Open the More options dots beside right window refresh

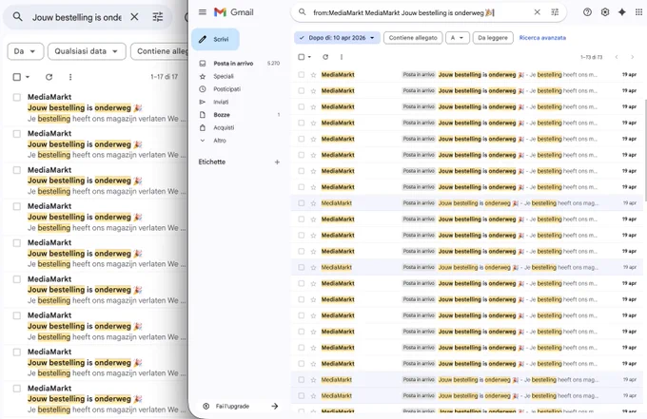pos(342,57)
